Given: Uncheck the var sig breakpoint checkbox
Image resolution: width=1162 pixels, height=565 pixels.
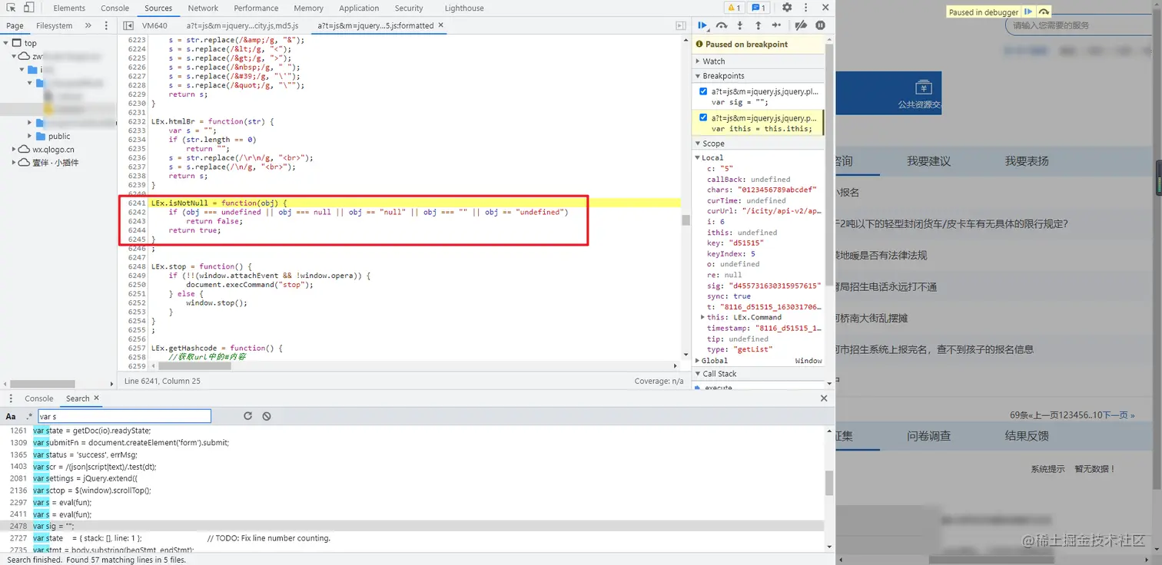Looking at the screenshot, I should coord(703,91).
